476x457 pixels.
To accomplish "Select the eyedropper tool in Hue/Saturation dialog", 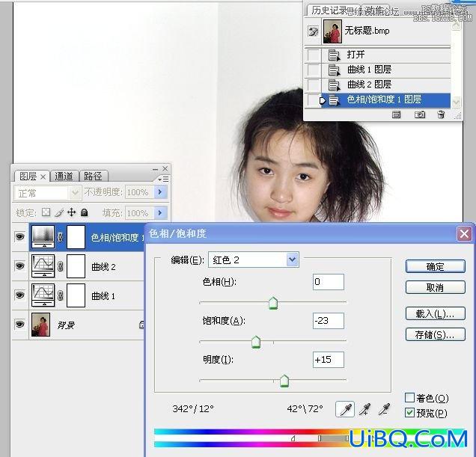I will (345, 409).
